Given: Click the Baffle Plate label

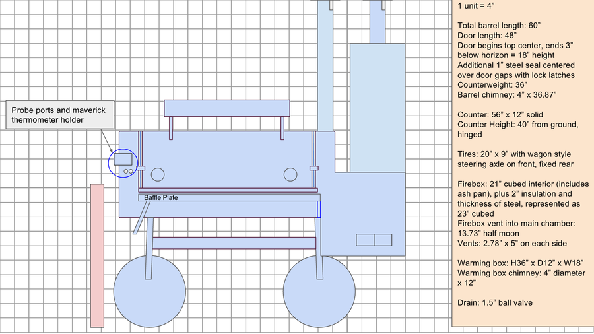Looking at the screenshot, I should click(x=161, y=197).
